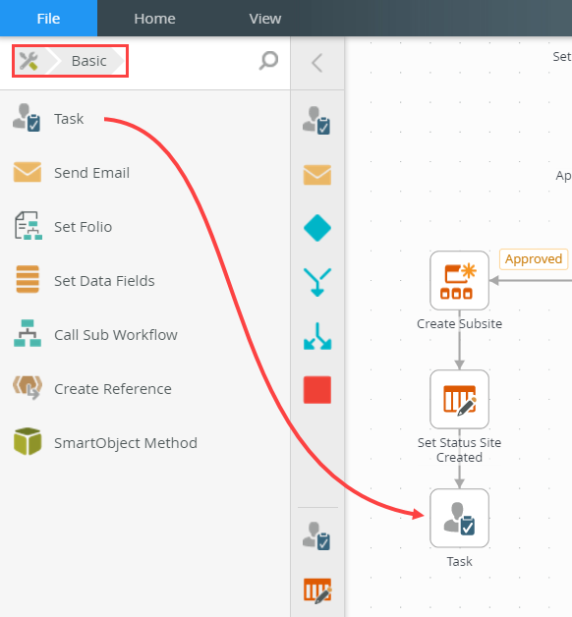Click the Approved line label
The width and height of the screenshot is (572, 617).
(534, 259)
